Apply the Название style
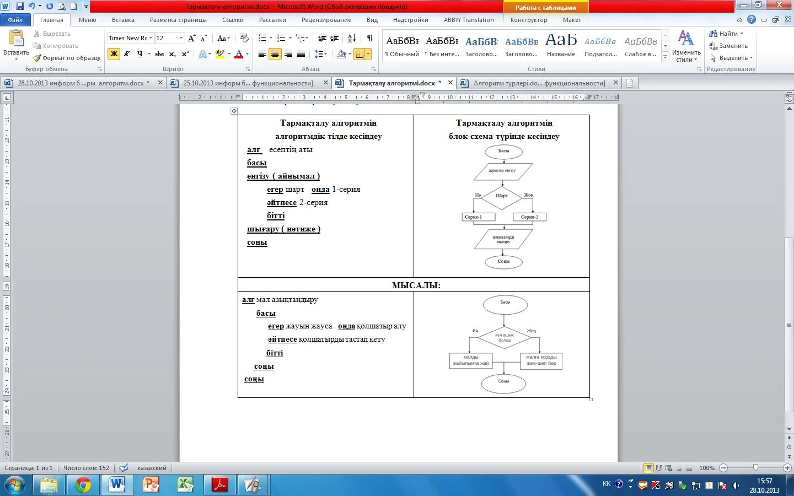 coord(561,45)
